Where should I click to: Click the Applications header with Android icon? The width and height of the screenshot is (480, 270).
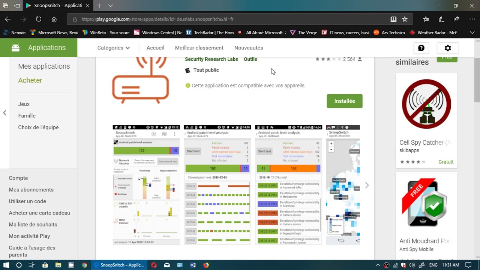[39, 48]
